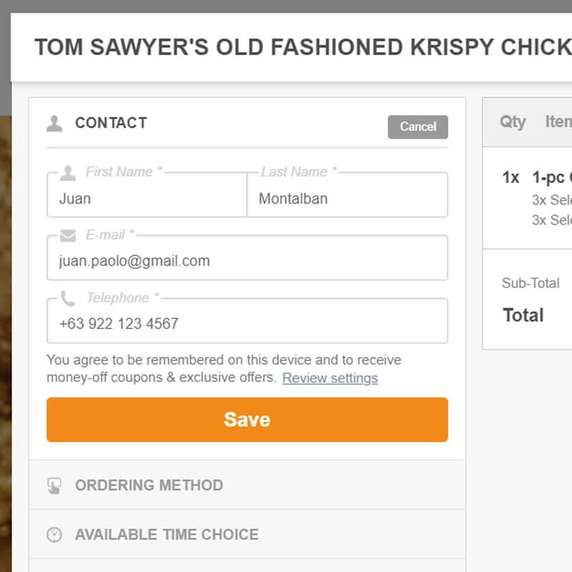
Task: Click the Total label in order summary
Action: click(523, 315)
